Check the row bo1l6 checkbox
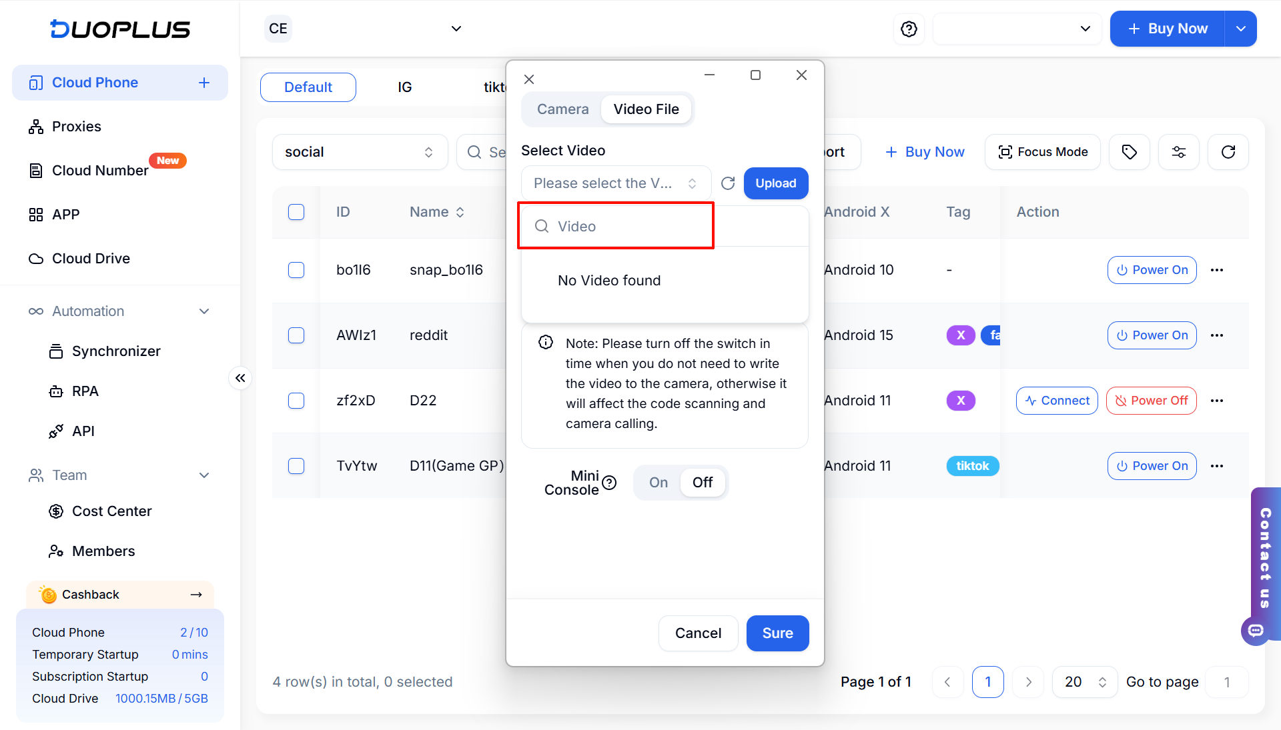The height and width of the screenshot is (730, 1281). (296, 270)
